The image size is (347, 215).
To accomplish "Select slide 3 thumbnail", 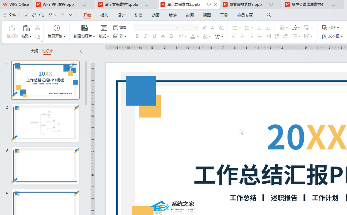I will point(45,166).
